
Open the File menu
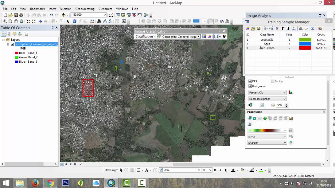(x=5, y=9)
